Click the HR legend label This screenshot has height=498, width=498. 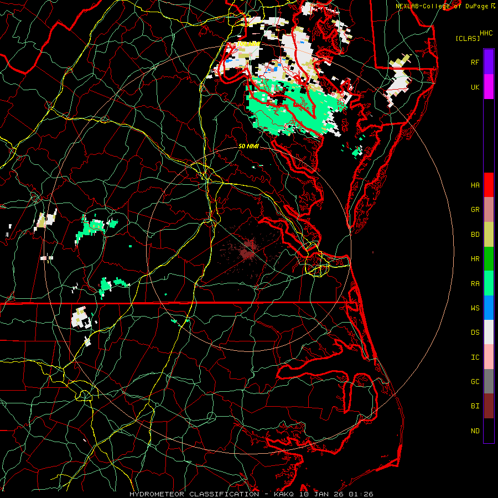pyautogui.click(x=475, y=259)
